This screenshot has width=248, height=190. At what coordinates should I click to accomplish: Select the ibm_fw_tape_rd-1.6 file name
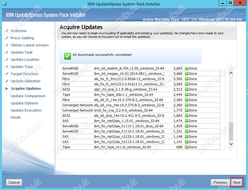click(x=122, y=147)
